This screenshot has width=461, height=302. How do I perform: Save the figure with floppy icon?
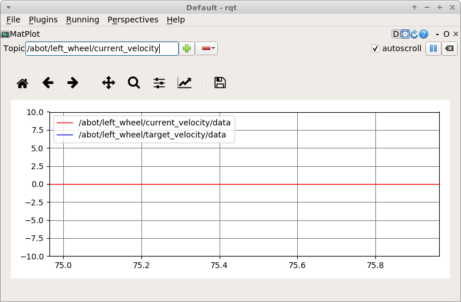coord(220,83)
